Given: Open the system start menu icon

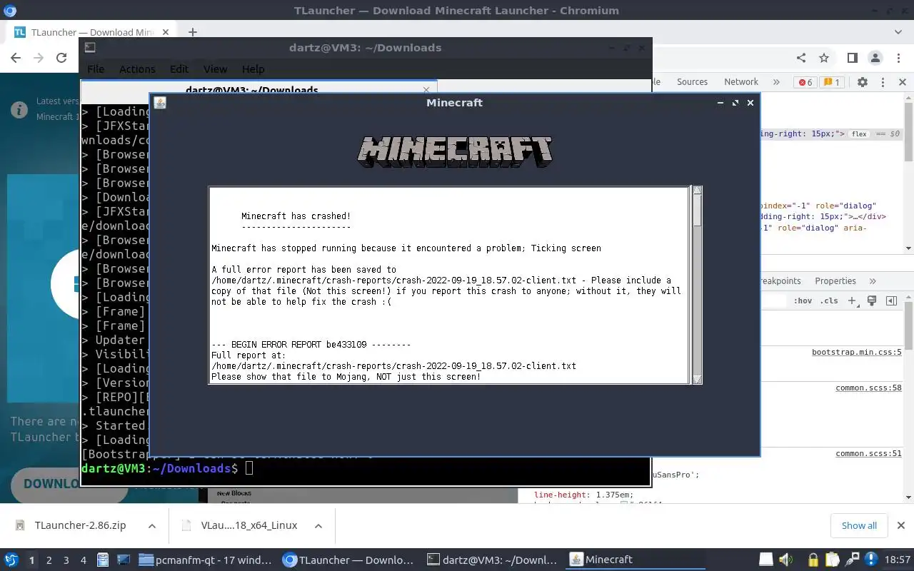Looking at the screenshot, I should tap(11, 560).
